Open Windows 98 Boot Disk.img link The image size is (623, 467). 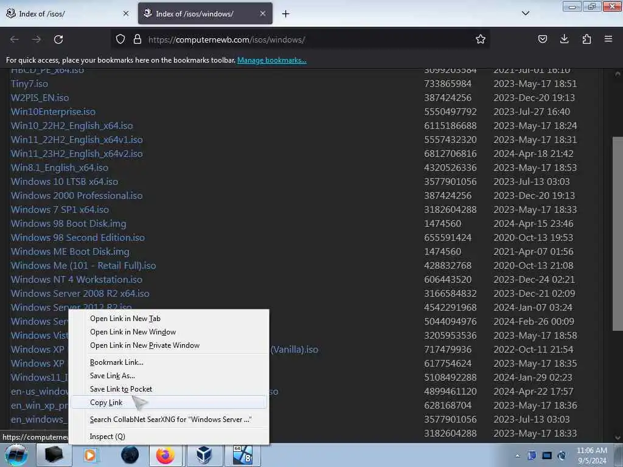[68, 224]
